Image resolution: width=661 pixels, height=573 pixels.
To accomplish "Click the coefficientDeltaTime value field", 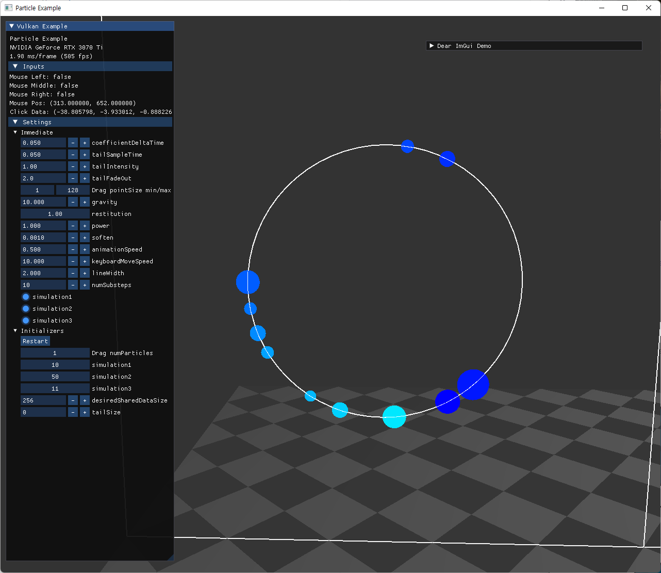I will tap(43, 143).
